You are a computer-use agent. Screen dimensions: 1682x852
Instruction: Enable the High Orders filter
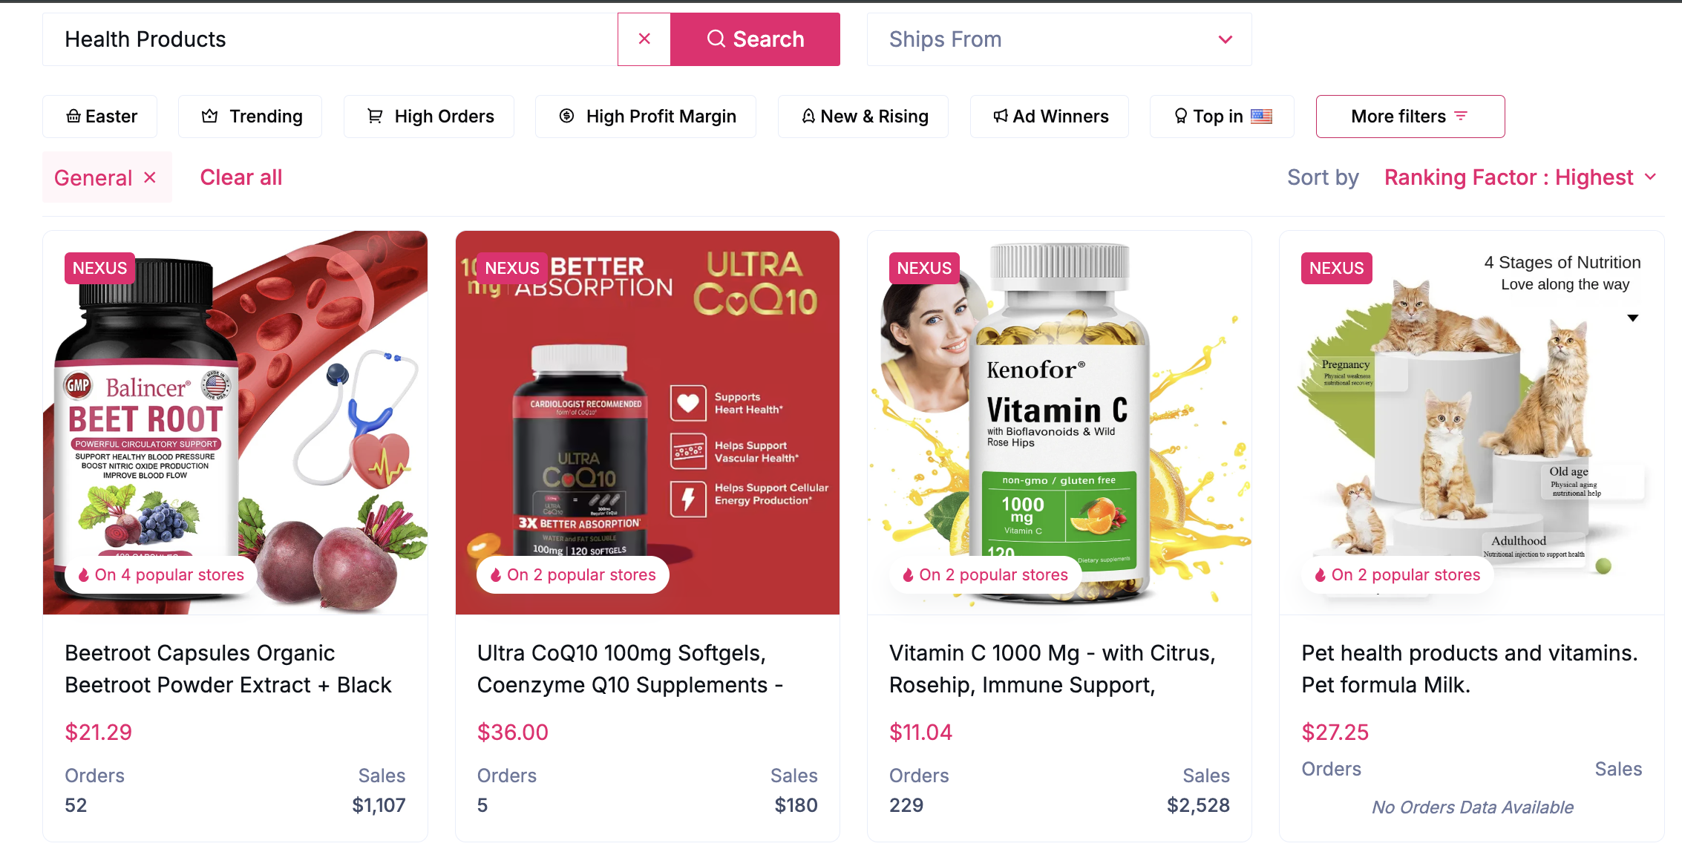[x=429, y=117]
